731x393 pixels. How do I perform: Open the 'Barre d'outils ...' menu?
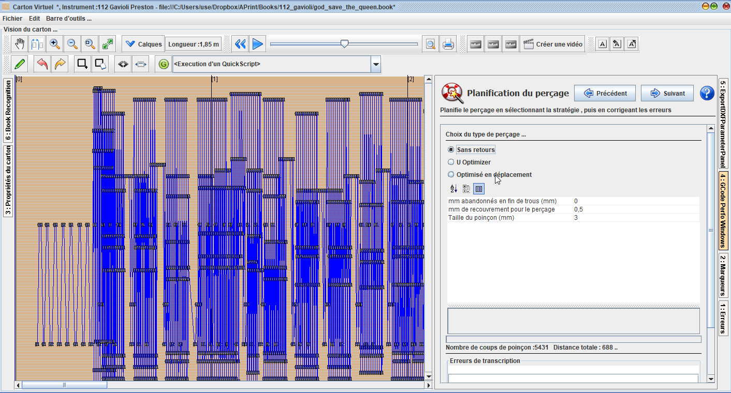click(69, 18)
